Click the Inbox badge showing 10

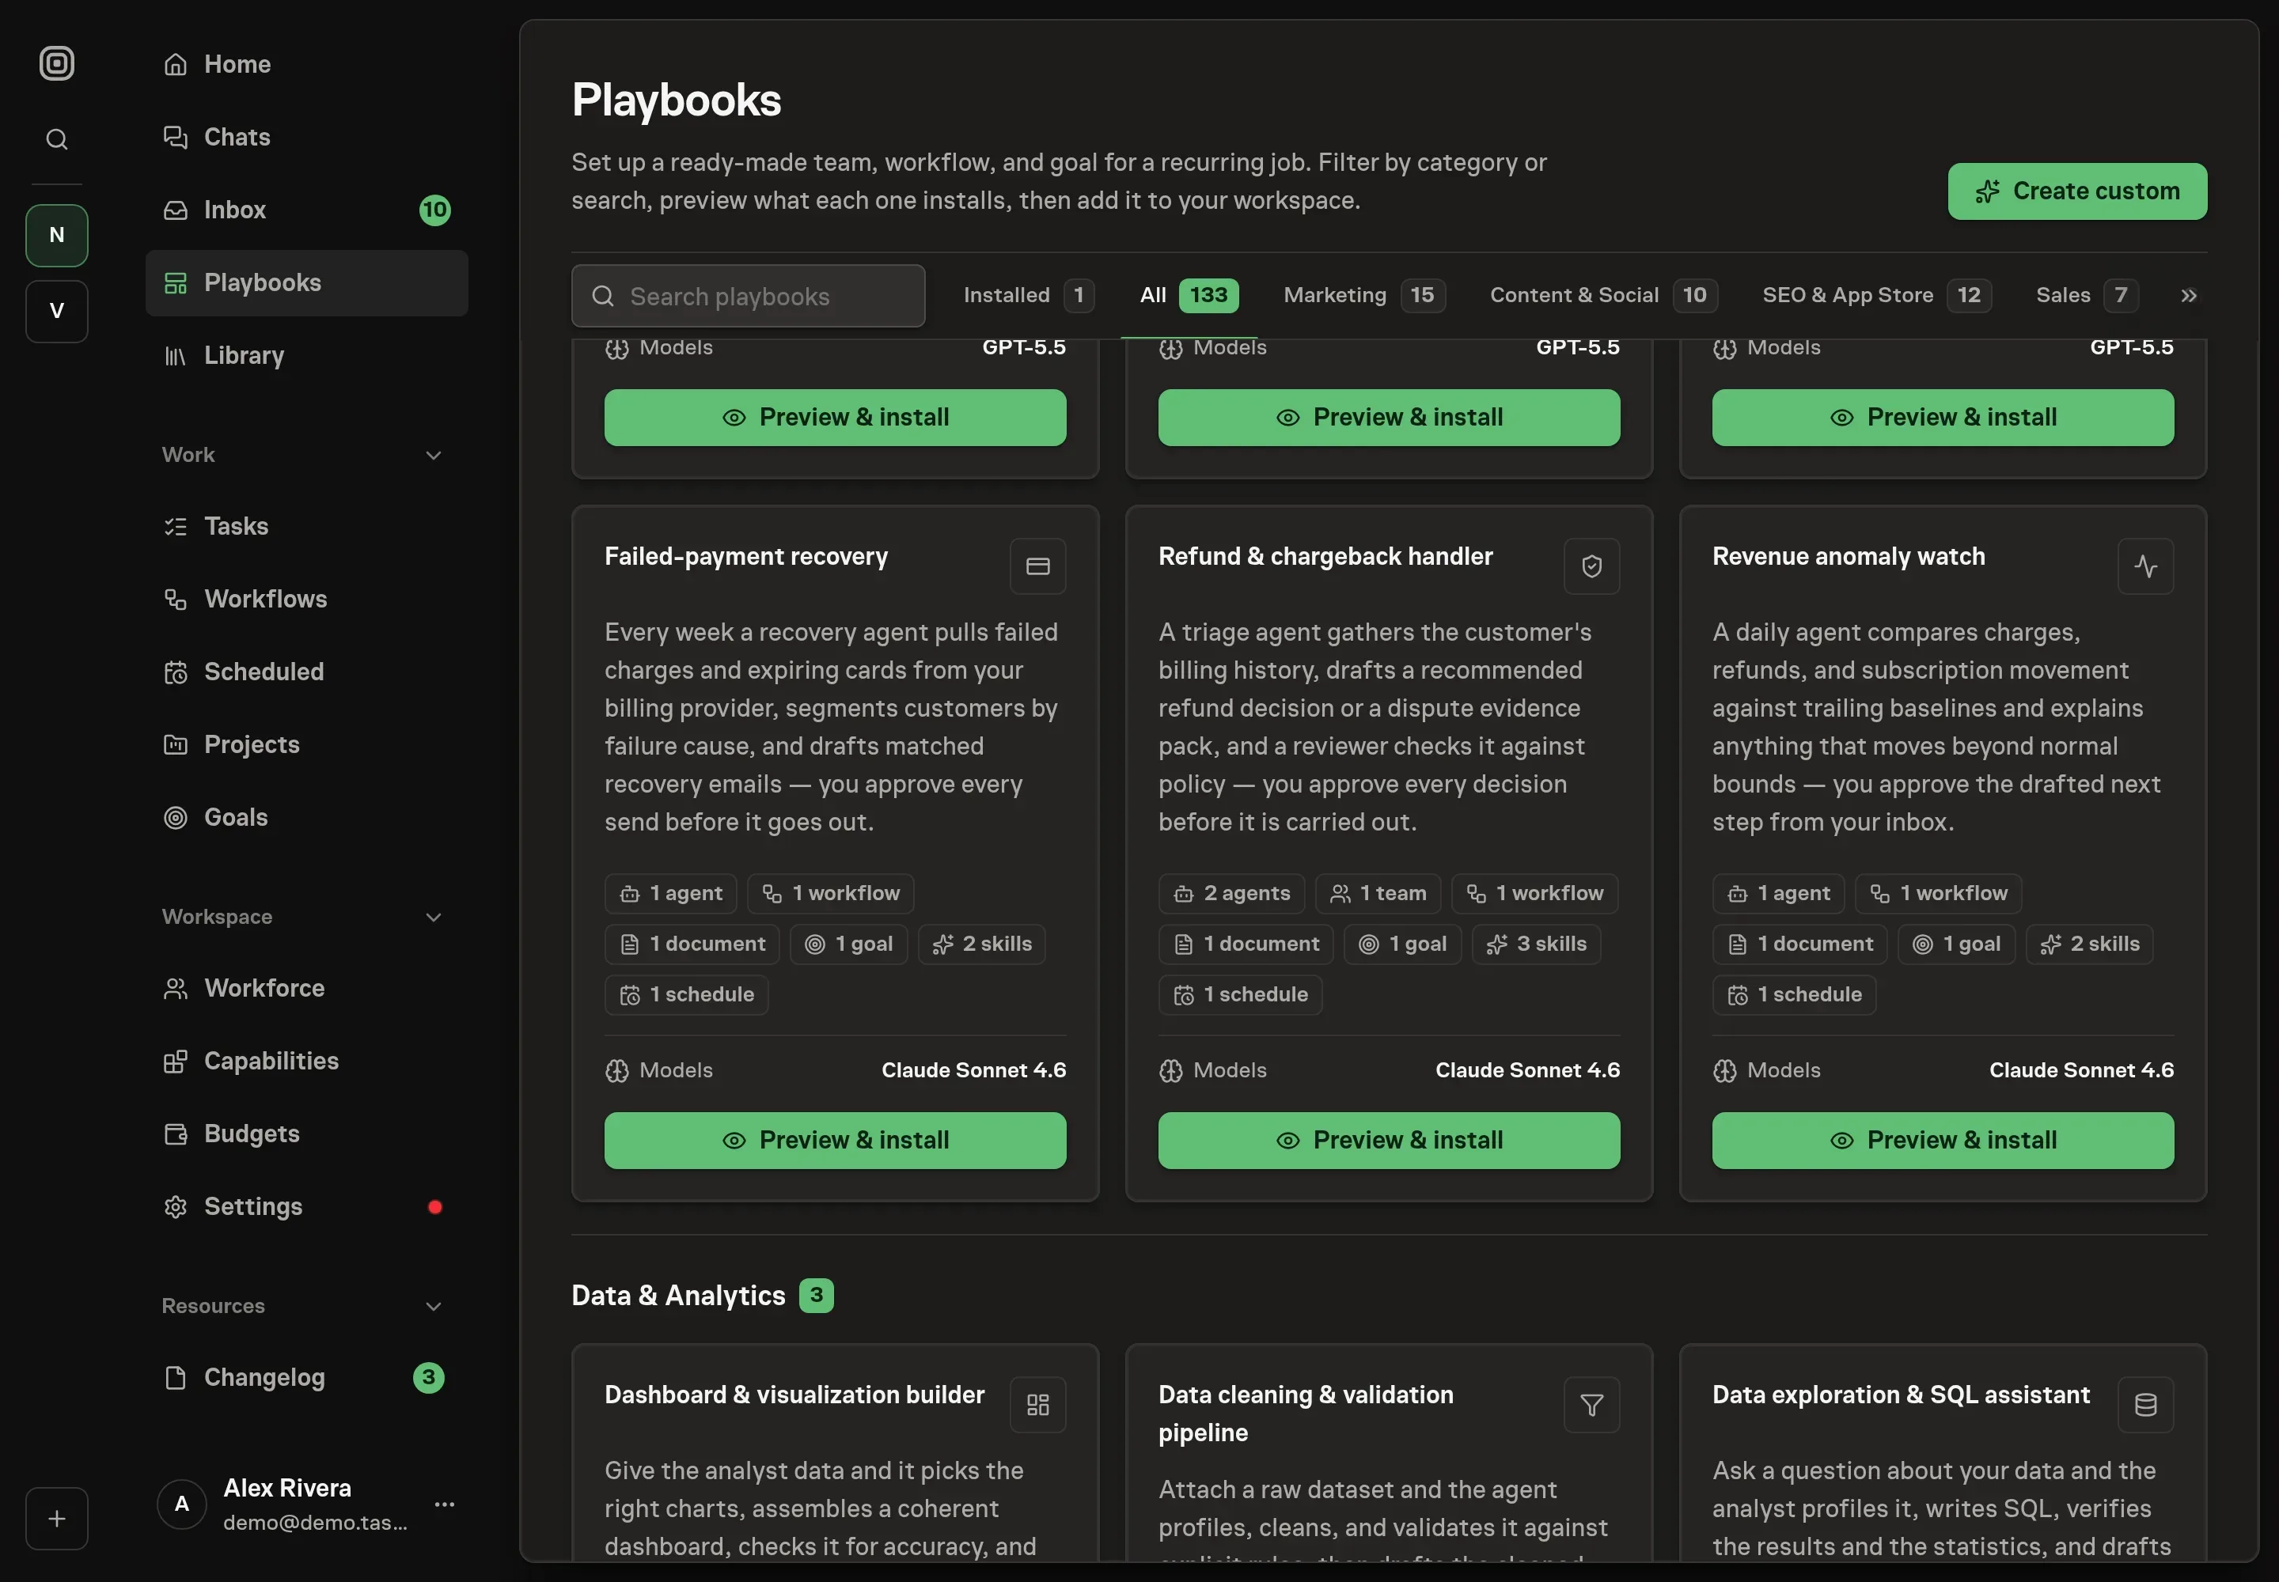point(434,210)
